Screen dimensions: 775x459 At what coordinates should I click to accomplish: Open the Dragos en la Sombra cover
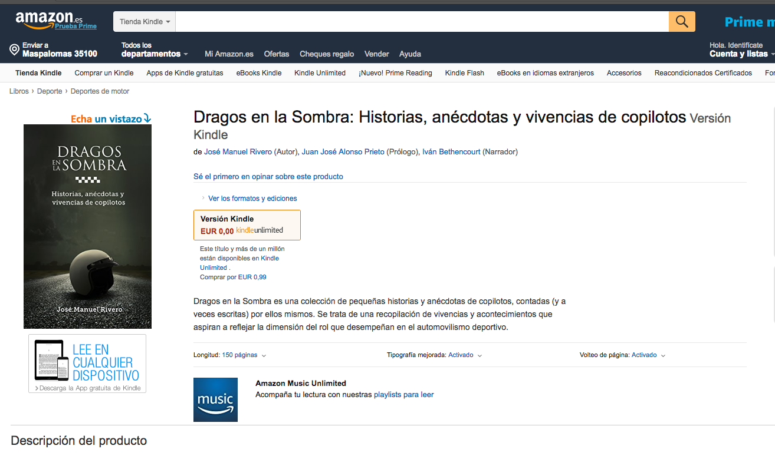(87, 226)
